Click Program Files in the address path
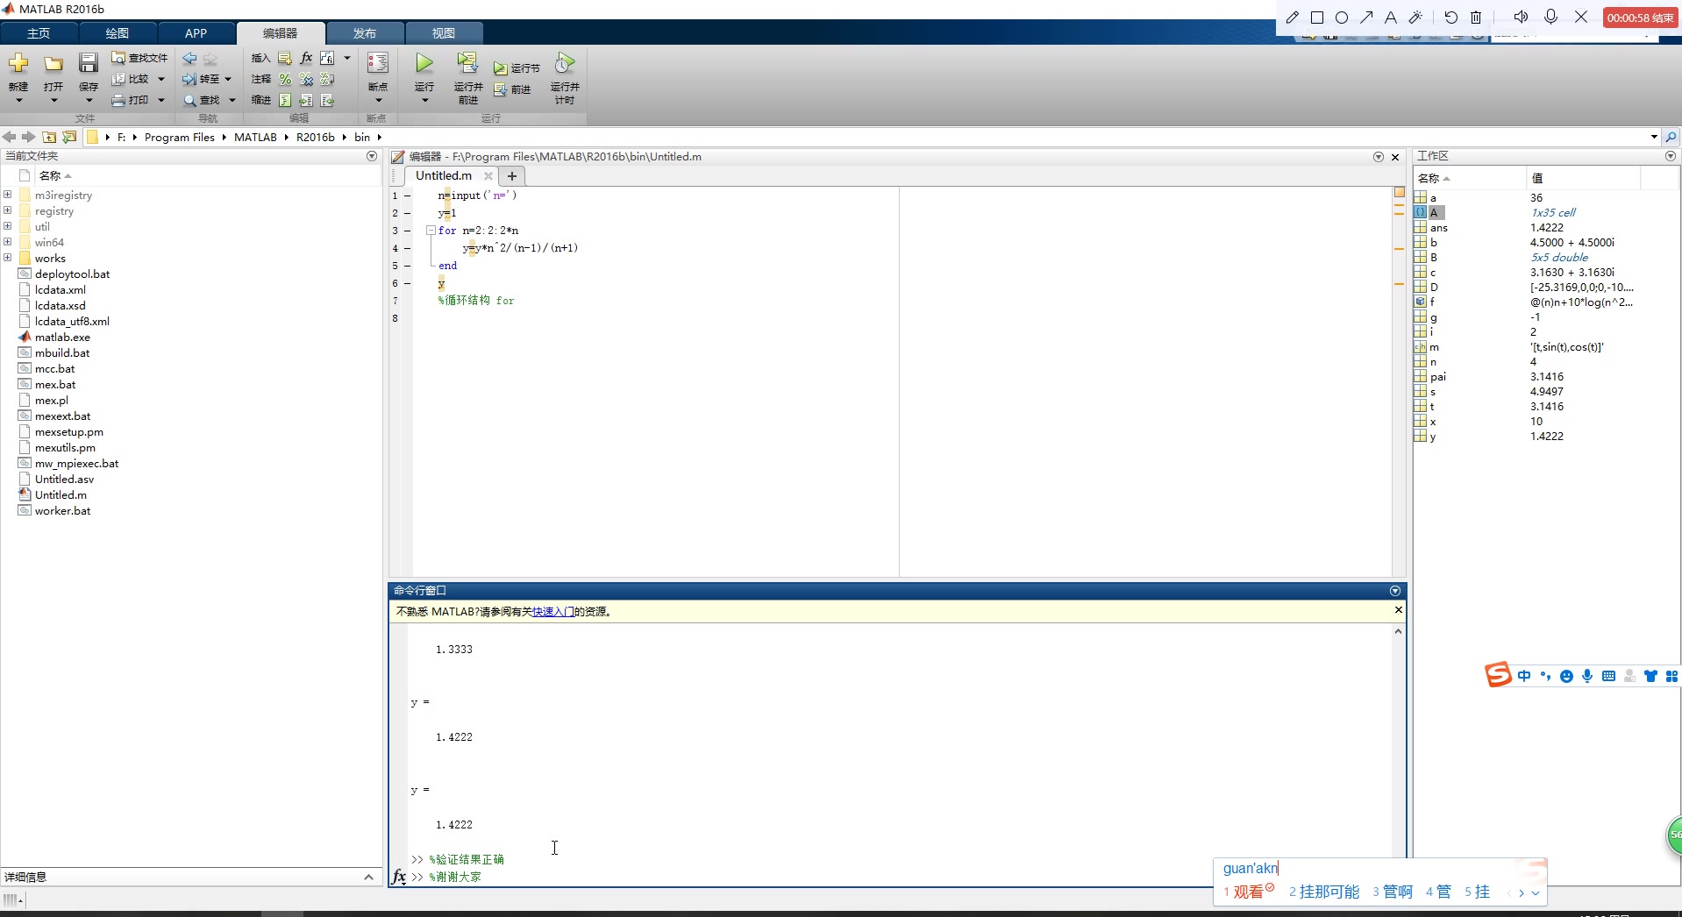This screenshot has height=917, width=1682. 180,137
